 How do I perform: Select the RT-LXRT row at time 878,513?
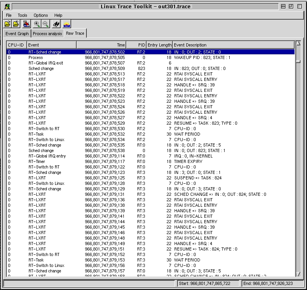(150, 74)
